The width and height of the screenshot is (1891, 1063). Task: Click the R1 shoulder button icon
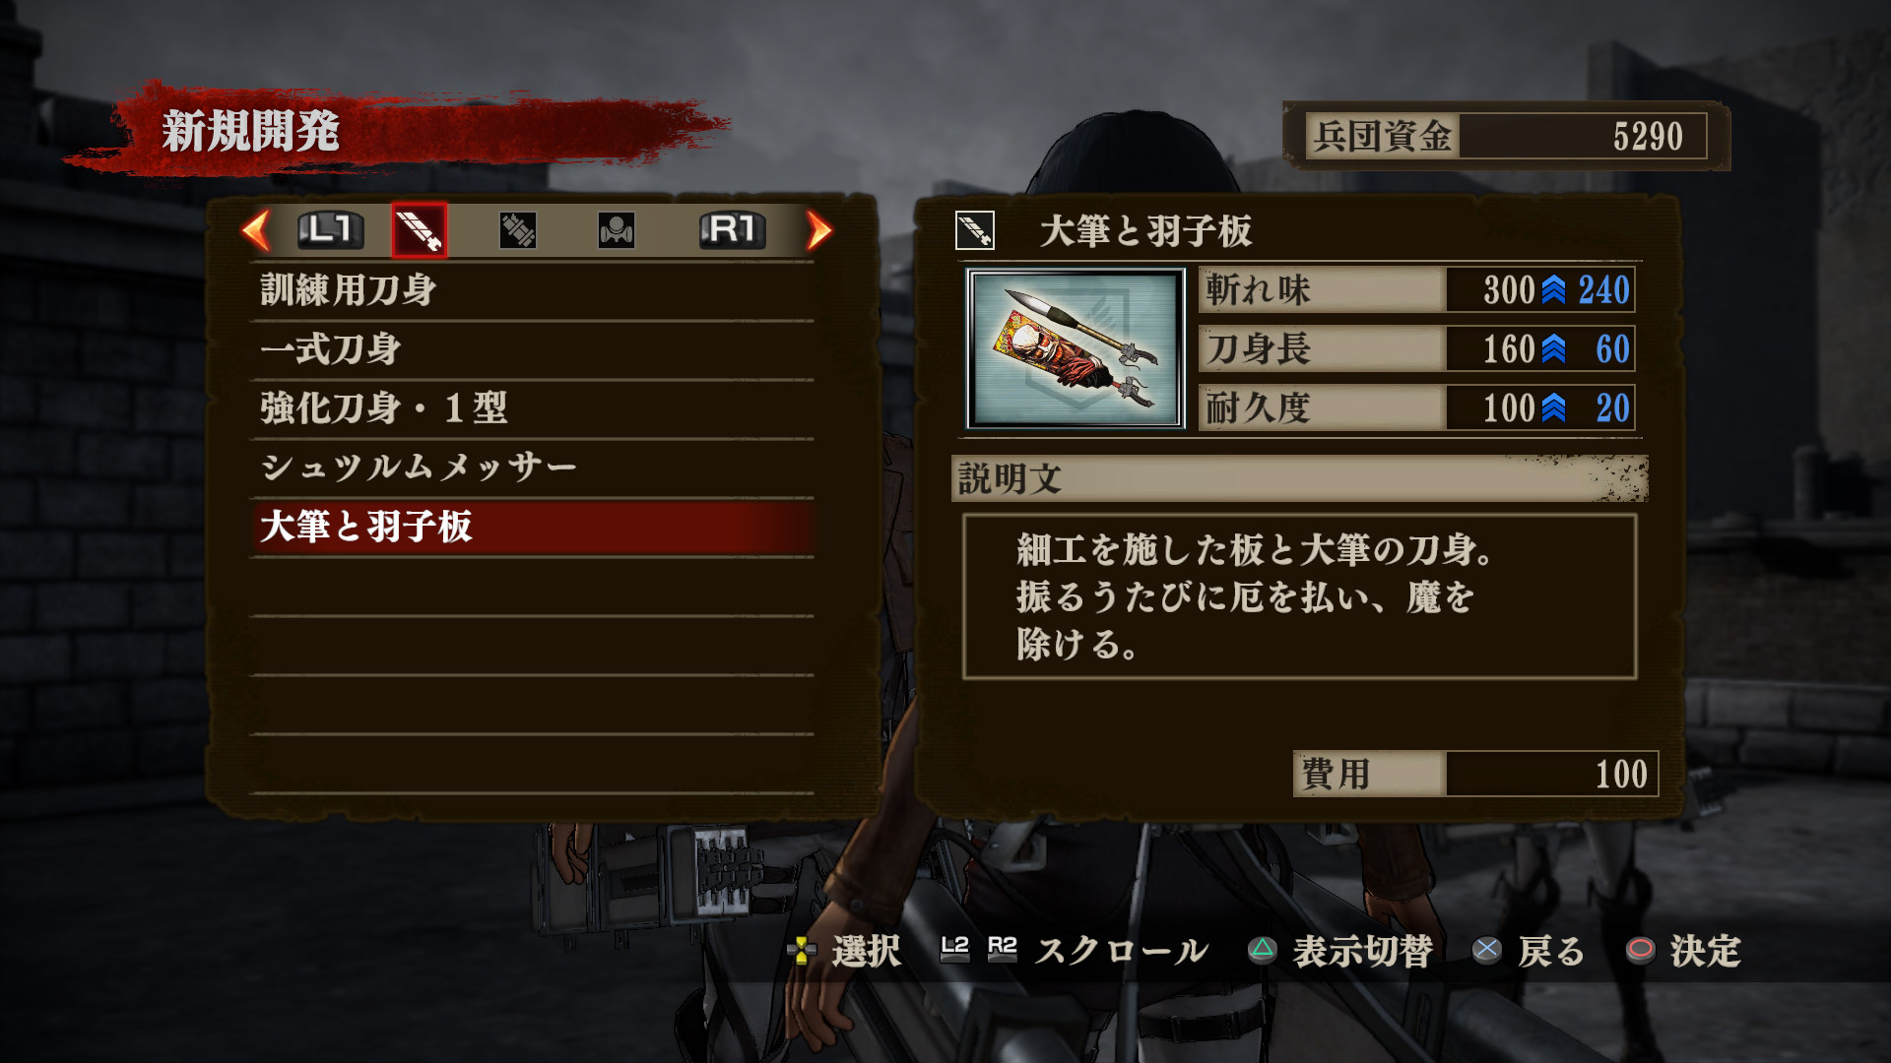tap(733, 230)
